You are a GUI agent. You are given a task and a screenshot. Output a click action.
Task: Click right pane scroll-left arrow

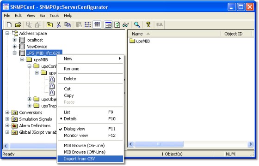(x=131, y=144)
